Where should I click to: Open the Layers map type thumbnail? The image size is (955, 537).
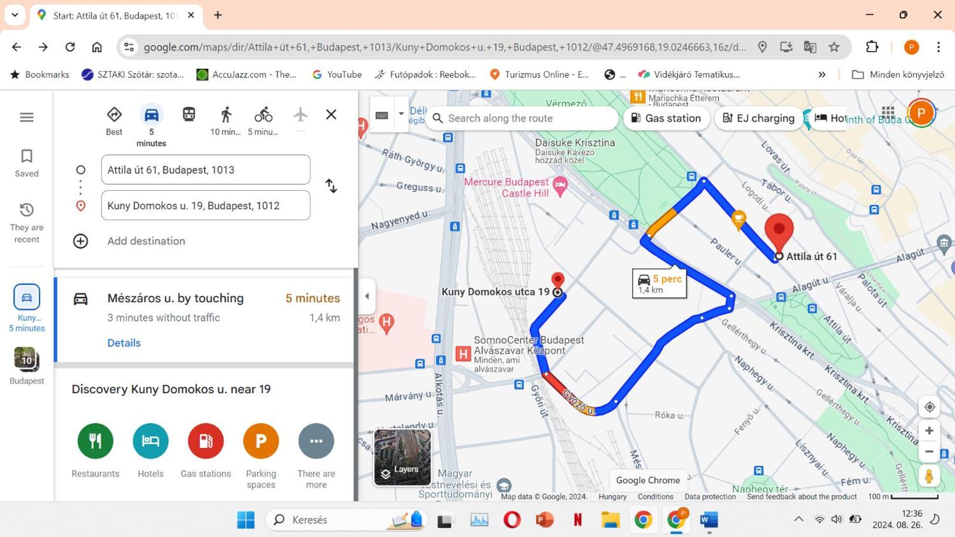click(403, 457)
